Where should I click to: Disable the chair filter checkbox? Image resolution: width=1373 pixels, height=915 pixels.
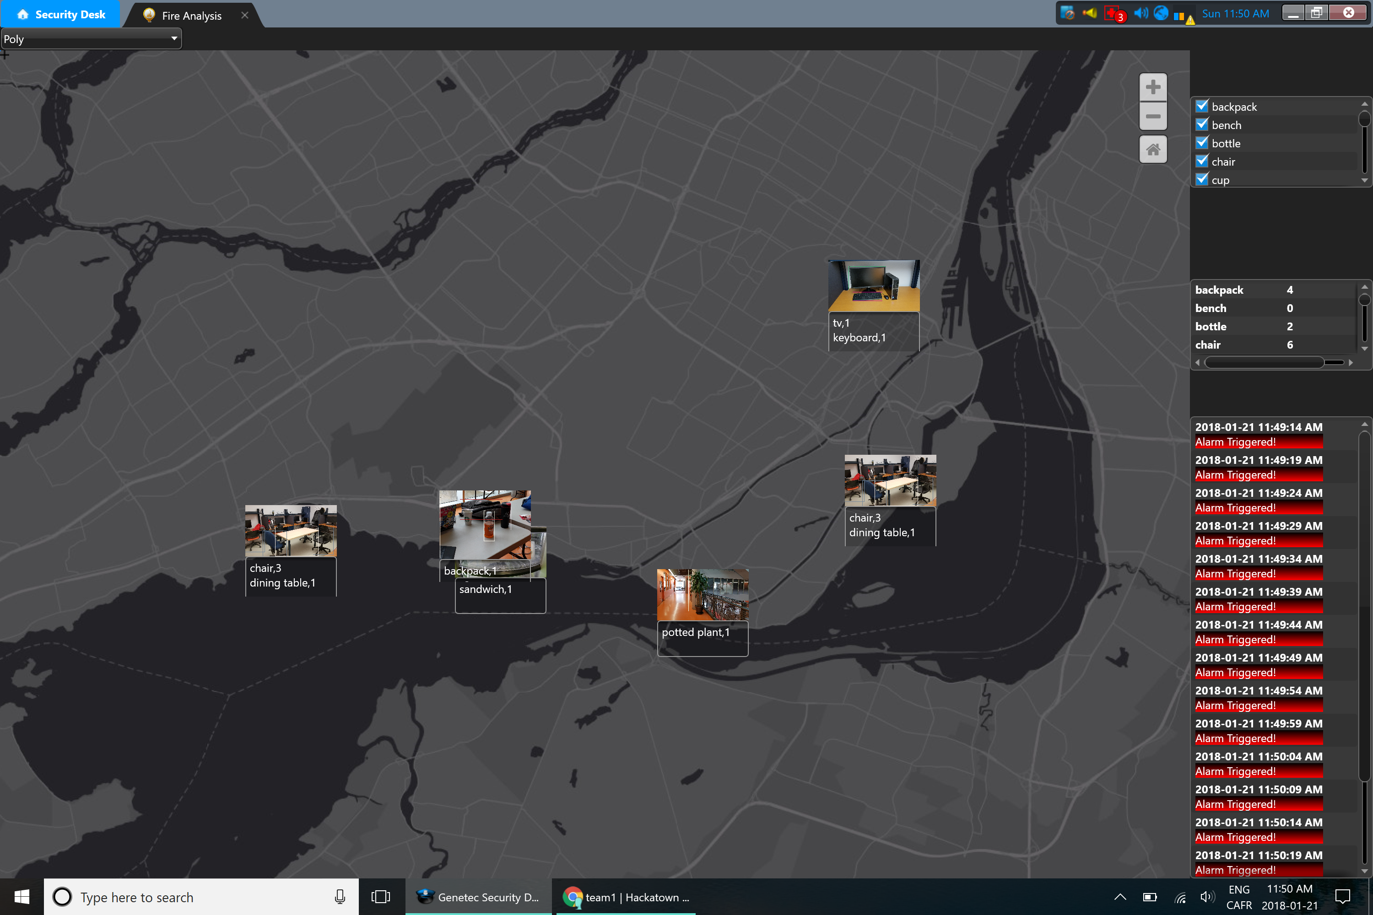pyautogui.click(x=1201, y=161)
